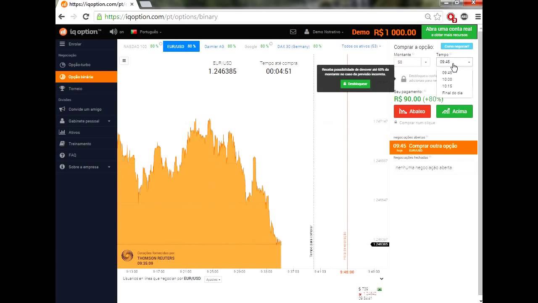Image resolution: width=538 pixels, height=303 pixels.
Task: Switch to the EUR/USD asset tab
Action: (x=181, y=46)
